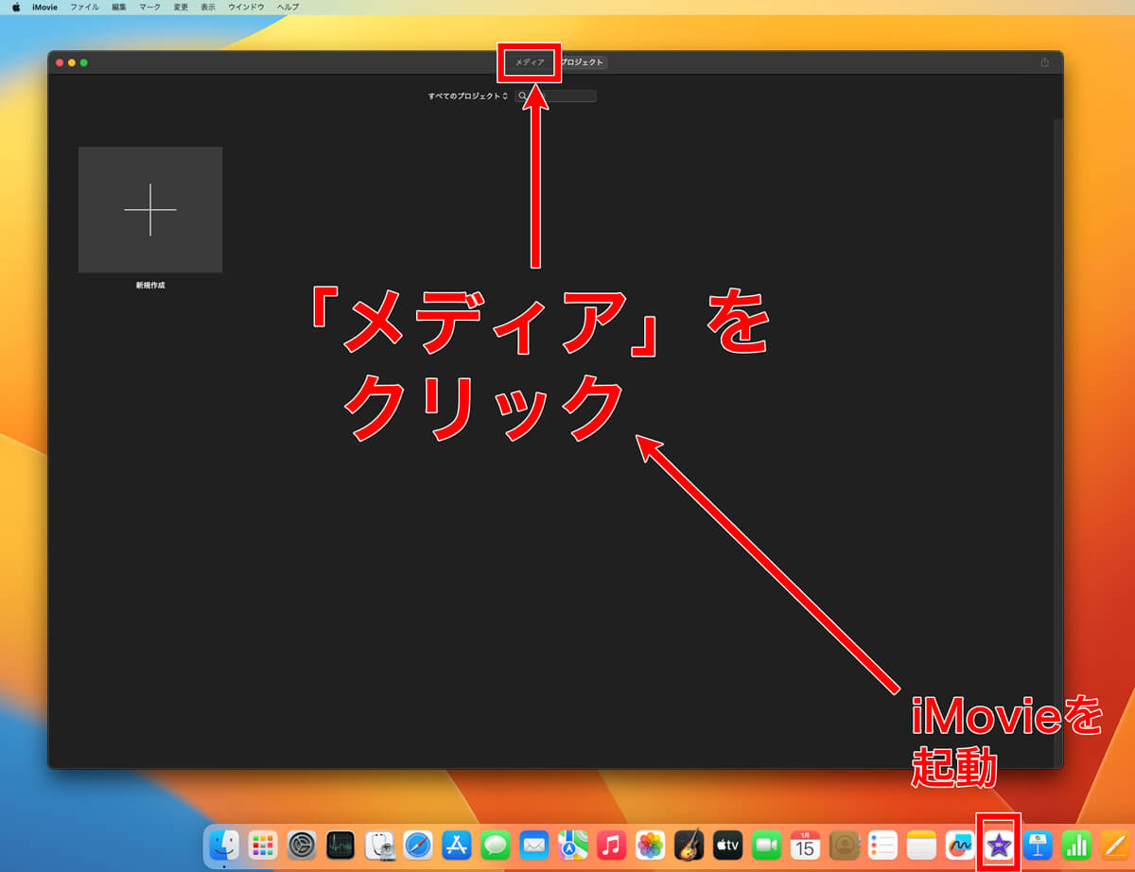Screen dimensions: 1135x872
Task: Launch GarageBand from the Dock
Action: pos(690,844)
